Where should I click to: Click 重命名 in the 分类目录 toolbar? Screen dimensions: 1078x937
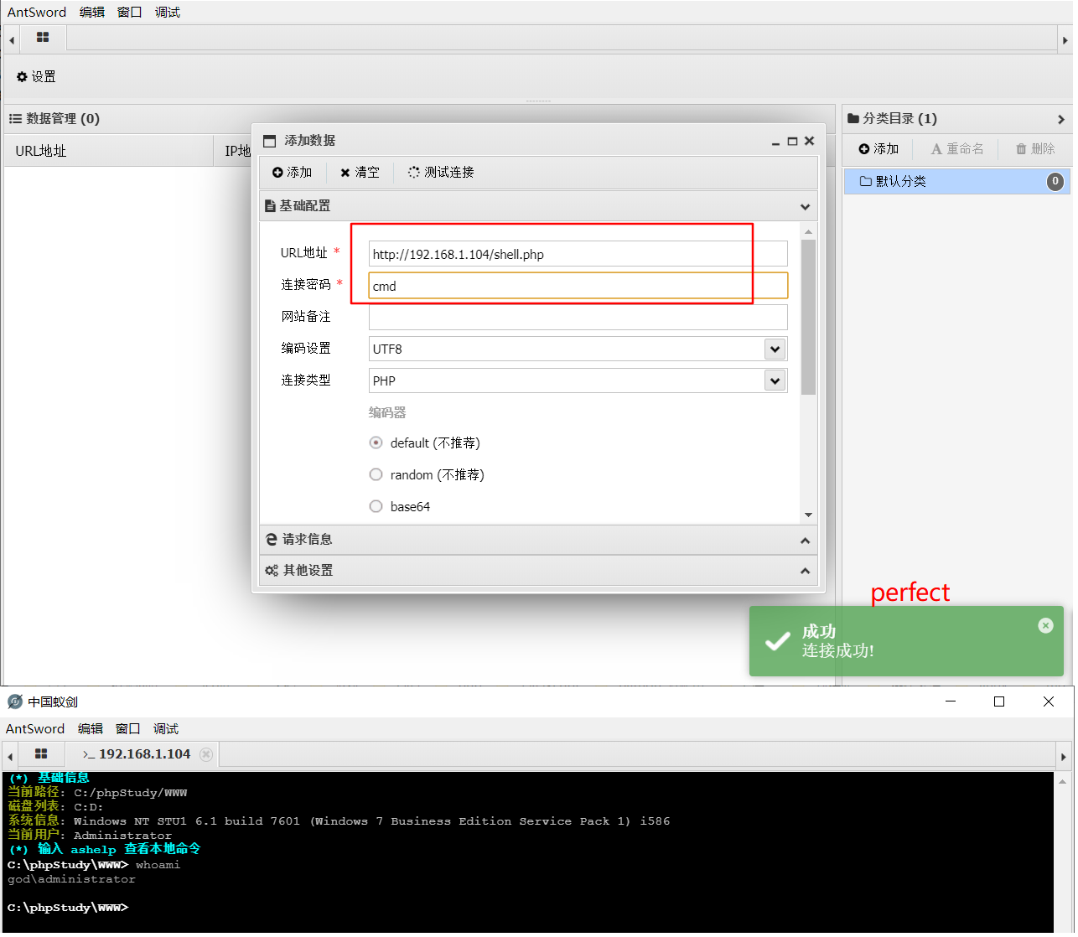point(957,148)
